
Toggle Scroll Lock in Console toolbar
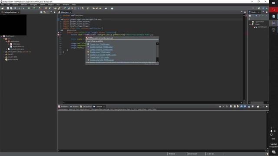coord(235,107)
